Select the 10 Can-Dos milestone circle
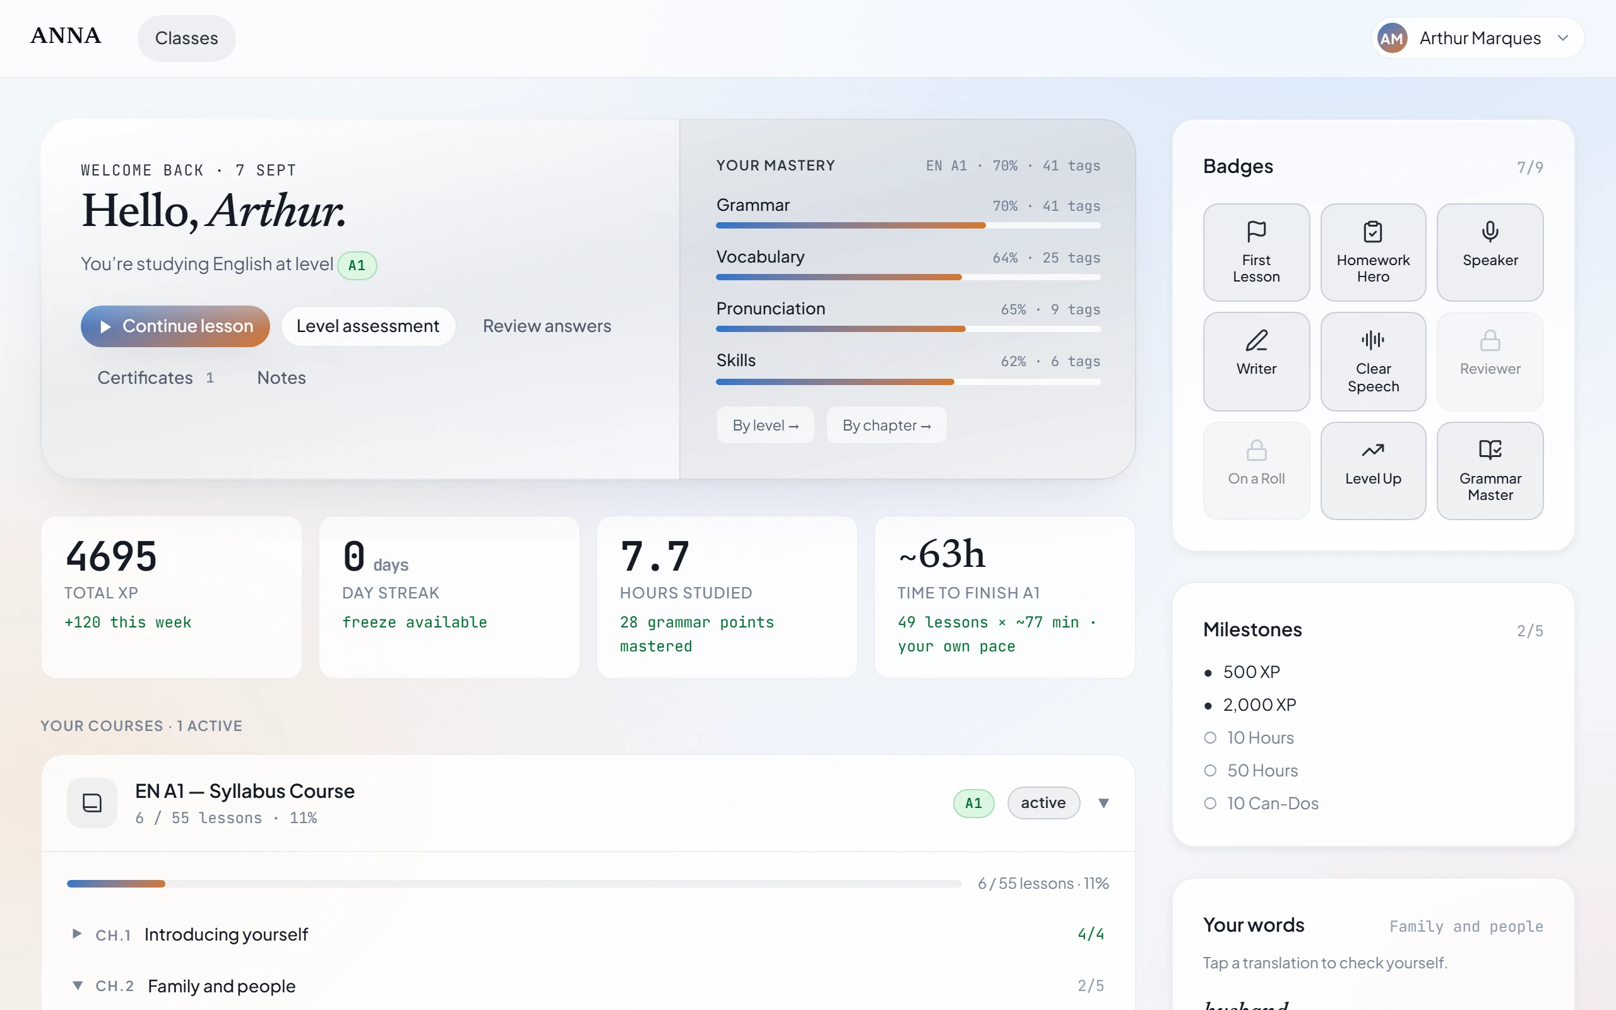 pos(1210,803)
